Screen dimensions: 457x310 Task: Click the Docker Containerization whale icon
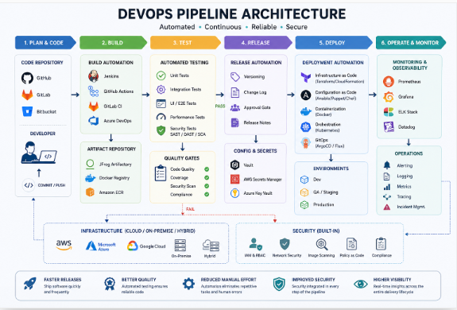(x=306, y=111)
